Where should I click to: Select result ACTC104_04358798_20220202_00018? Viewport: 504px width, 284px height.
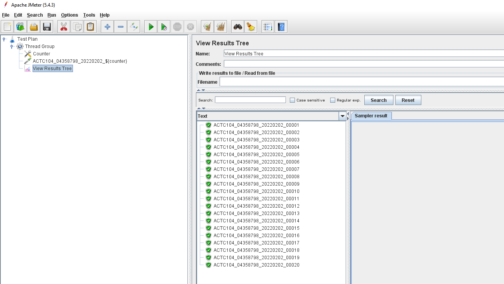pyautogui.click(x=256, y=250)
